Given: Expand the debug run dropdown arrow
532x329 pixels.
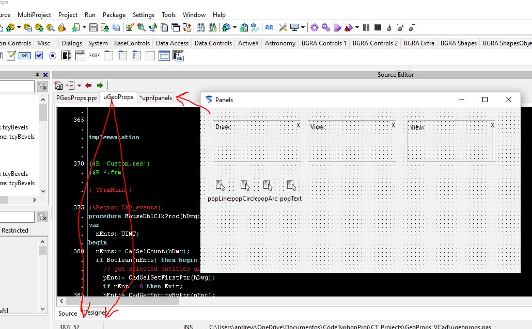Looking at the screenshot, I should [357, 27].
